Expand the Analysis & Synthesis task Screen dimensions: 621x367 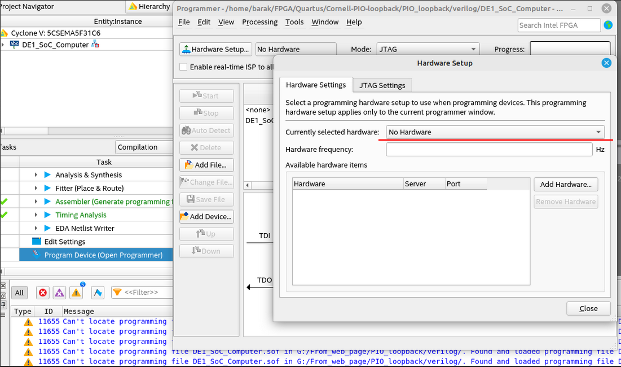pos(36,175)
